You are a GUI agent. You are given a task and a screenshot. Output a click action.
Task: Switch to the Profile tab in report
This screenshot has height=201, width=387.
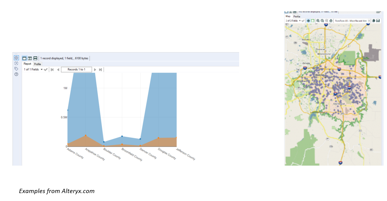tap(38, 64)
